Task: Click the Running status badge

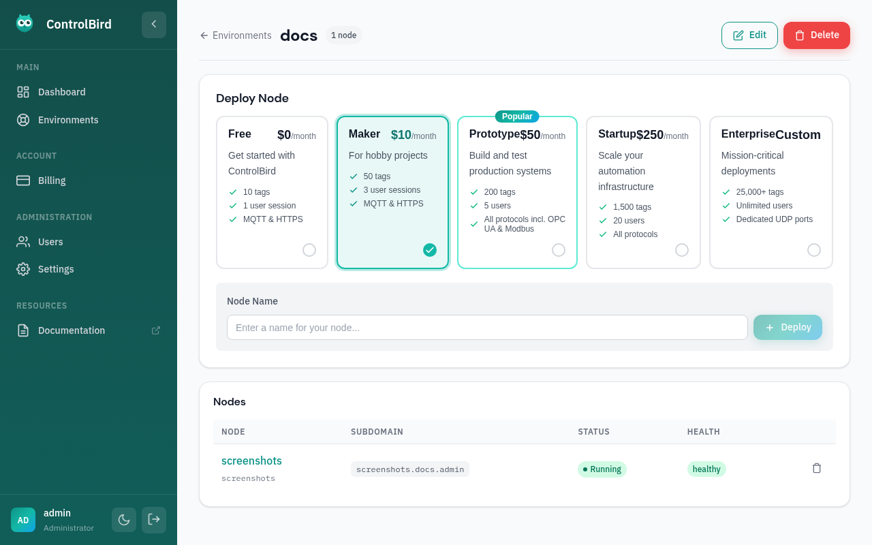Action: point(602,469)
